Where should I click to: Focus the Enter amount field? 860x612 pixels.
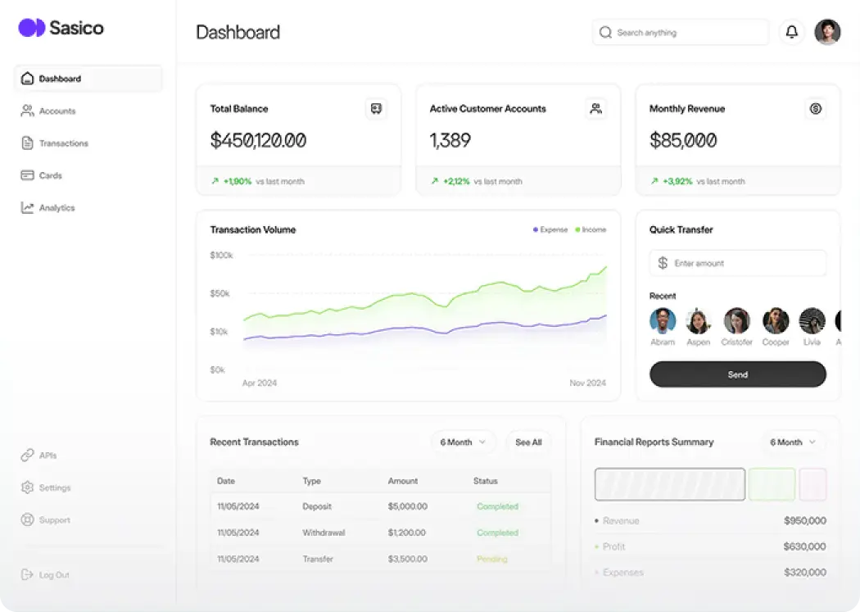coord(745,264)
